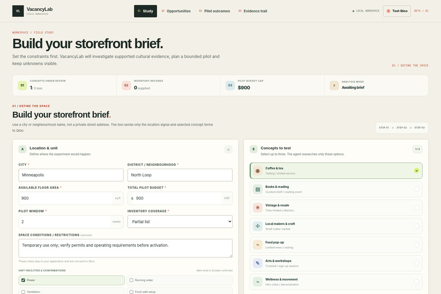The image size is (441, 294).
Task: Click the 03 pilot budget cap badge
Action: pyautogui.click(x=230, y=85)
